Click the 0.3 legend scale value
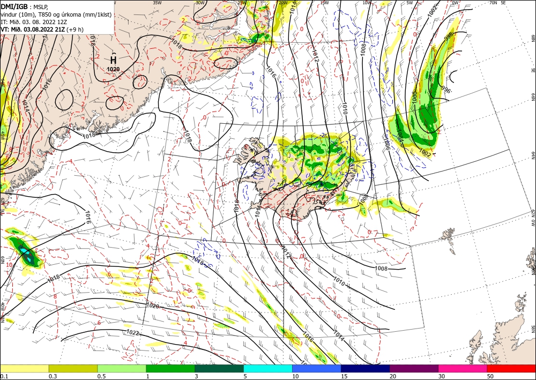 click(53, 376)
